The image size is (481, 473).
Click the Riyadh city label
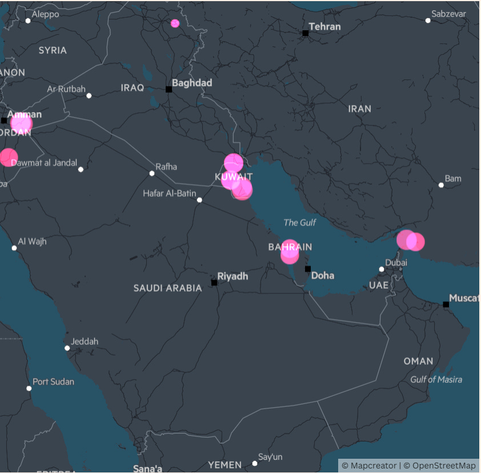(x=233, y=276)
